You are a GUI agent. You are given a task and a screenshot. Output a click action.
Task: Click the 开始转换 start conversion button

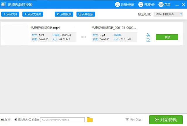point(166,120)
